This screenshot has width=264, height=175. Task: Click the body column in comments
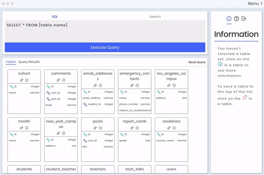coord(61,105)
